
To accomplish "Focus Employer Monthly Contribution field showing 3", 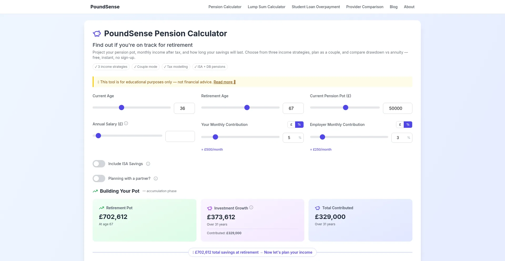I will (x=402, y=138).
